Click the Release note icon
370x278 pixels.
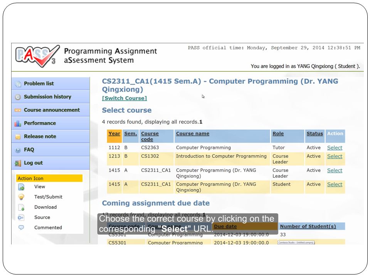[18, 137]
